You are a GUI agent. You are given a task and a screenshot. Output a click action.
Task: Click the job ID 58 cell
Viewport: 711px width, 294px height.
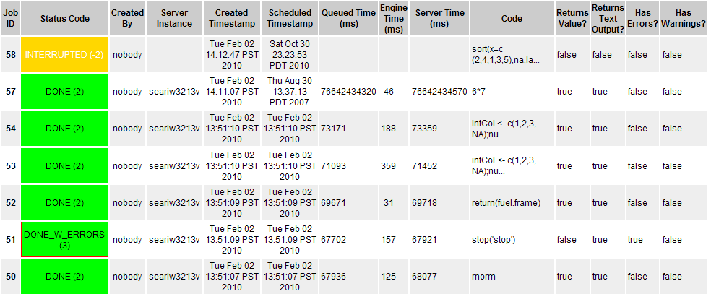click(x=11, y=54)
